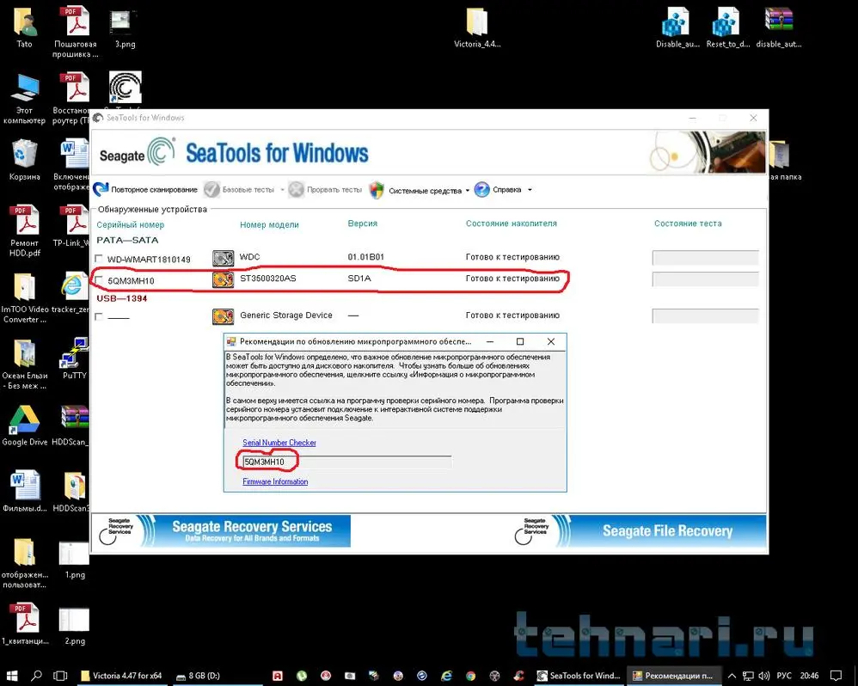
Task: Open the 3.png desktop file
Action: 125,28
